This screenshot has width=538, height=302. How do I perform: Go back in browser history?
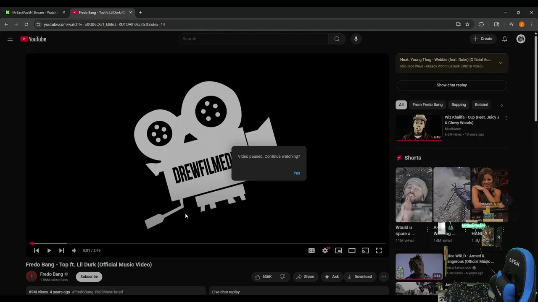click(x=6, y=24)
